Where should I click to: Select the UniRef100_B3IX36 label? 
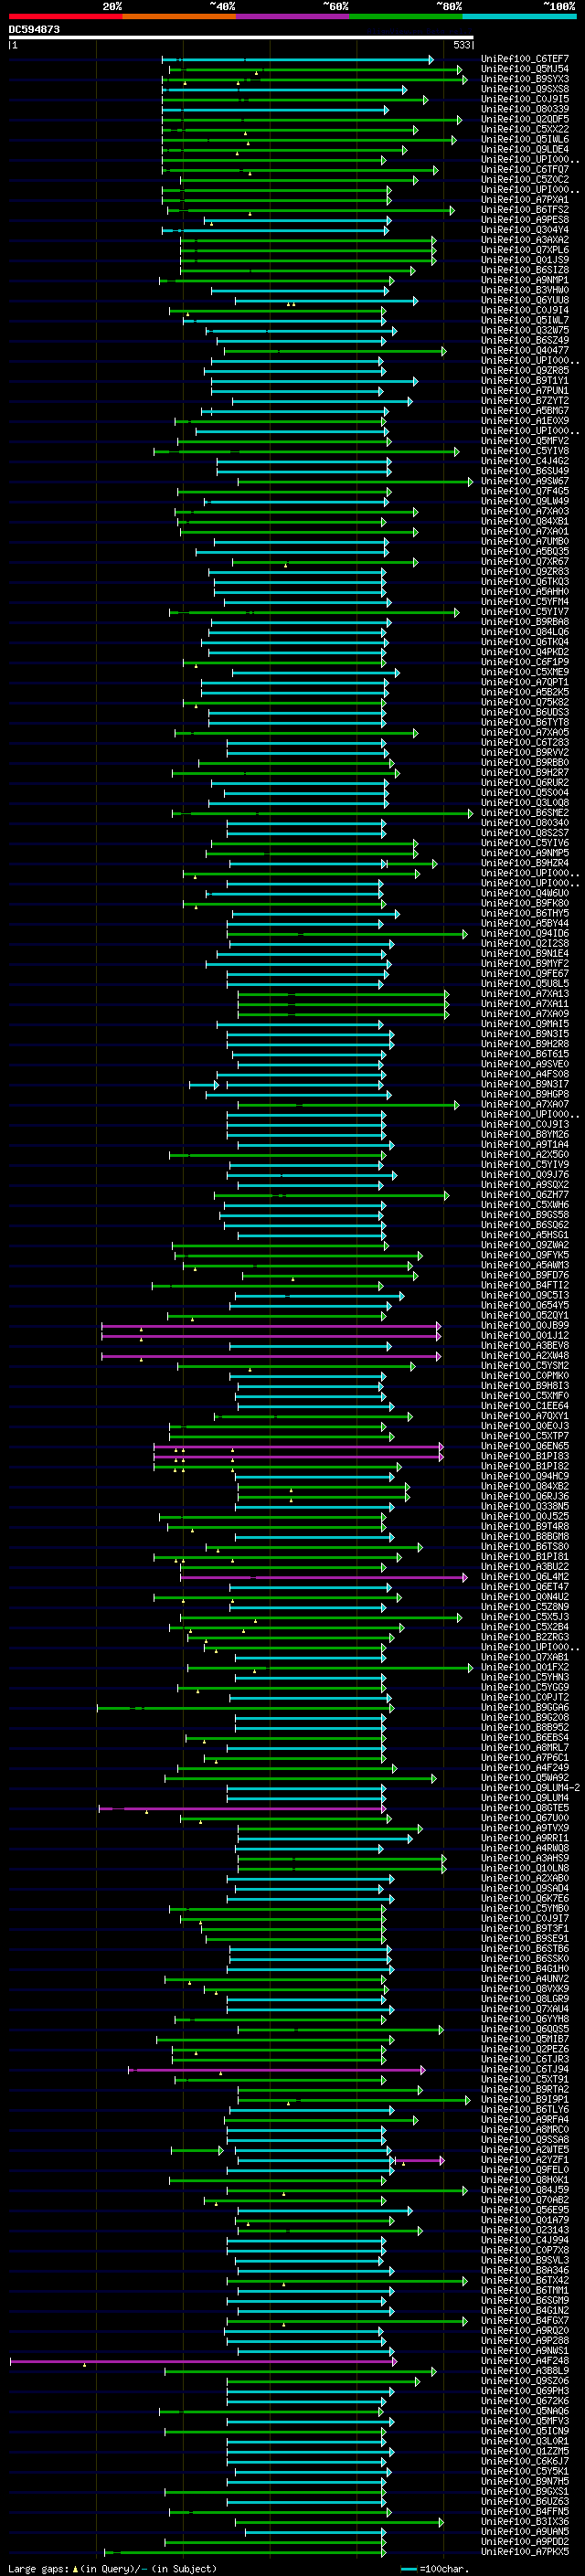[x=525, y=2521]
